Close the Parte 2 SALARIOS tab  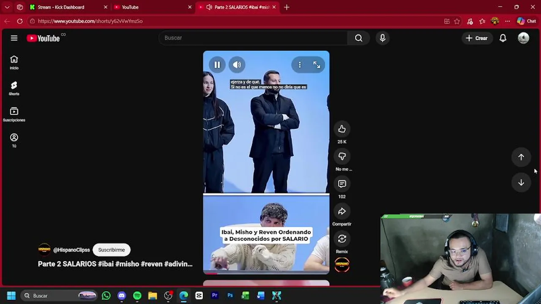point(274,7)
